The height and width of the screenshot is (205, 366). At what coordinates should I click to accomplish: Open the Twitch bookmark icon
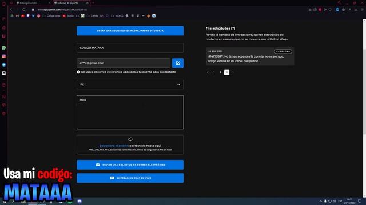coord(28,16)
